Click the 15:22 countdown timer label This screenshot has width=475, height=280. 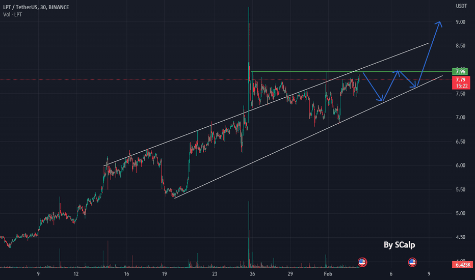point(461,86)
